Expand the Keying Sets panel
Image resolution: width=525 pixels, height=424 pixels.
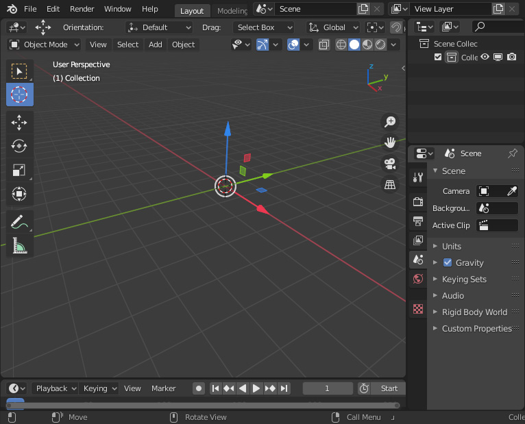click(464, 279)
